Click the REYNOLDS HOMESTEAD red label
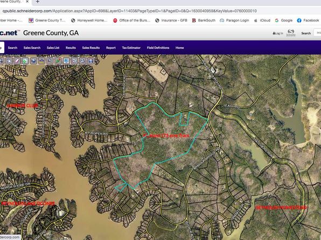Screen dimensions: 321x240 [281, 208]
